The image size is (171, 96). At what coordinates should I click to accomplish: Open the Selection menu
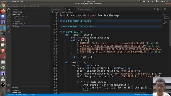pos(16,6)
